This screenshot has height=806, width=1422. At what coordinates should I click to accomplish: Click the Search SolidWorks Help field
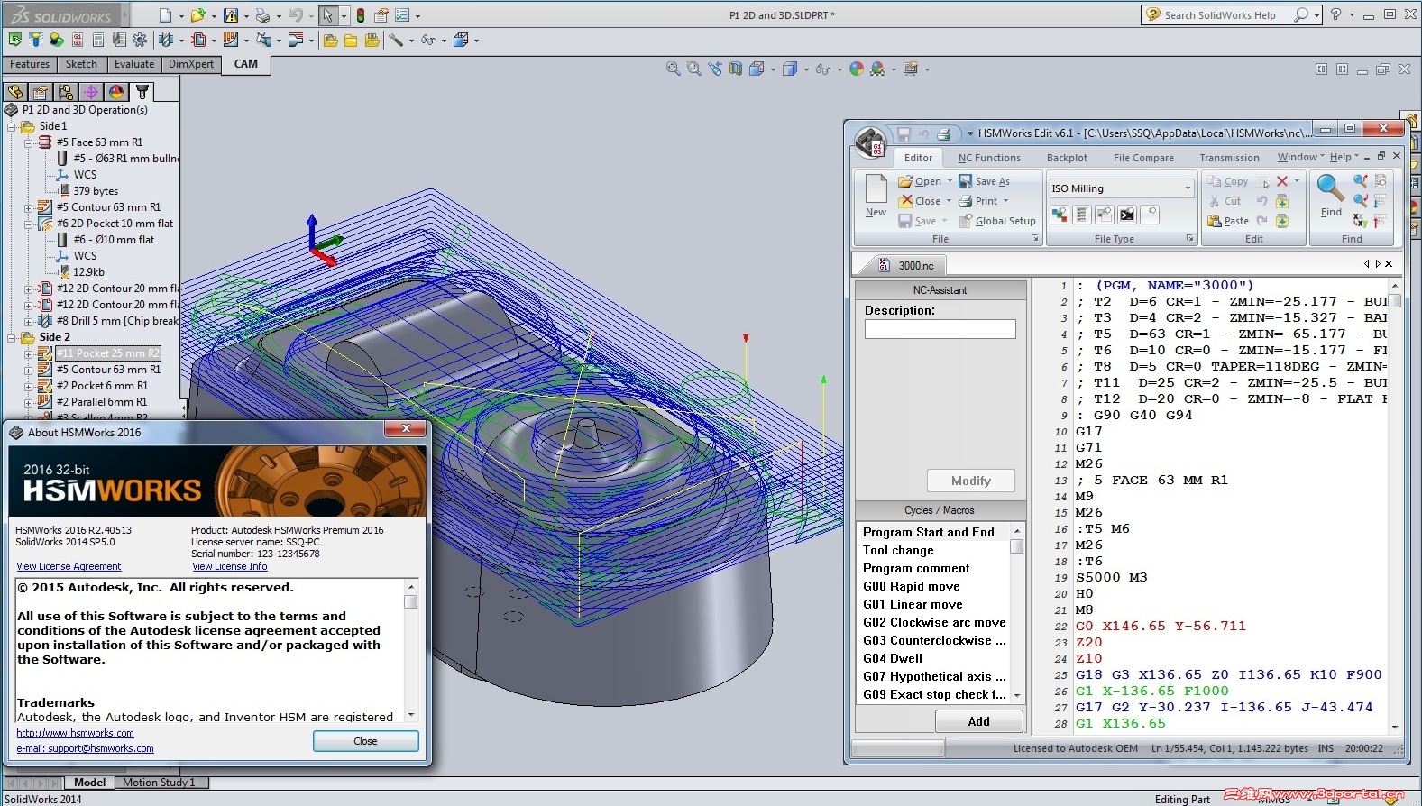click(1223, 15)
